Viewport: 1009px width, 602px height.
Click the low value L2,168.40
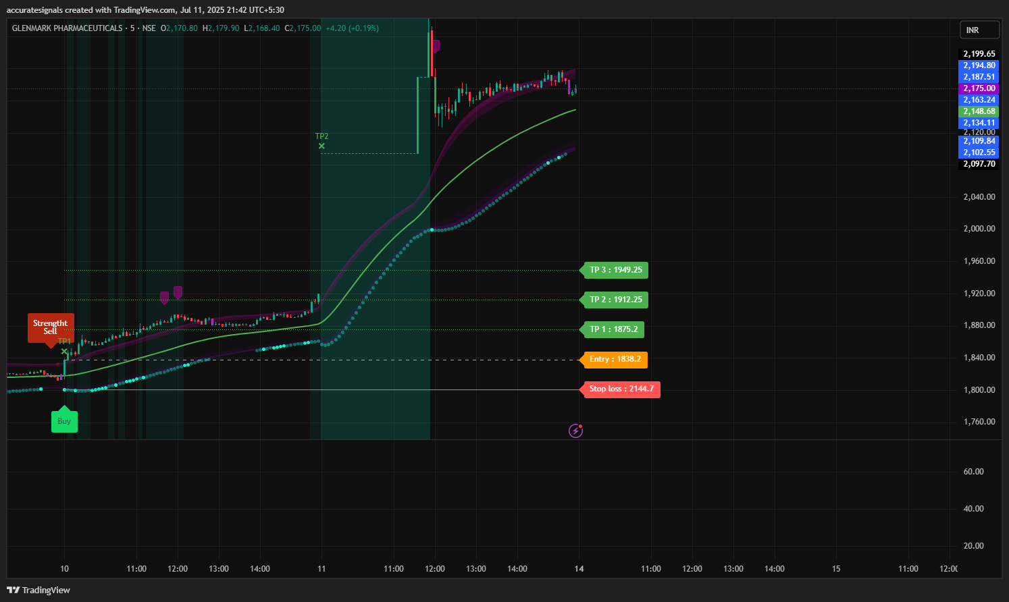[x=262, y=28]
